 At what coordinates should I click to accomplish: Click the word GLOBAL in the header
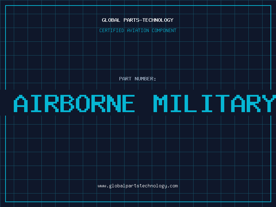(111, 20)
